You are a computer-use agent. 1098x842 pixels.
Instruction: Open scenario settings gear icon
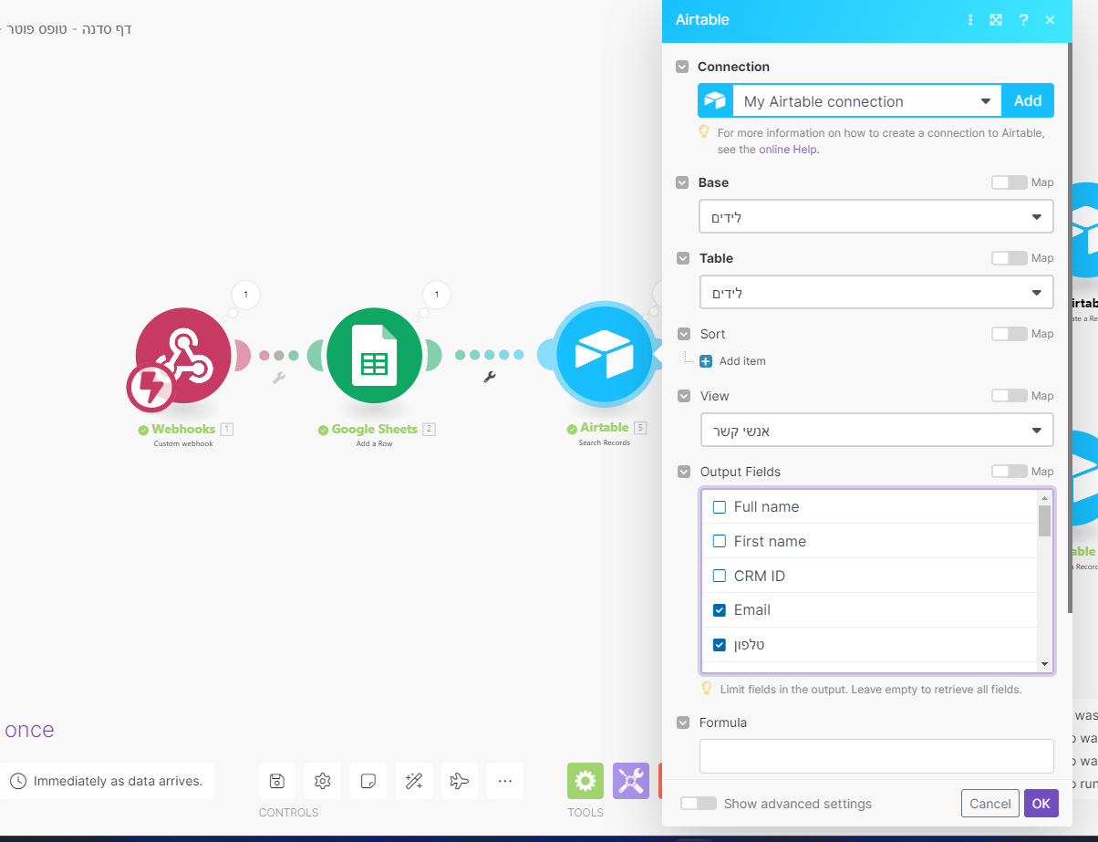pos(323,781)
